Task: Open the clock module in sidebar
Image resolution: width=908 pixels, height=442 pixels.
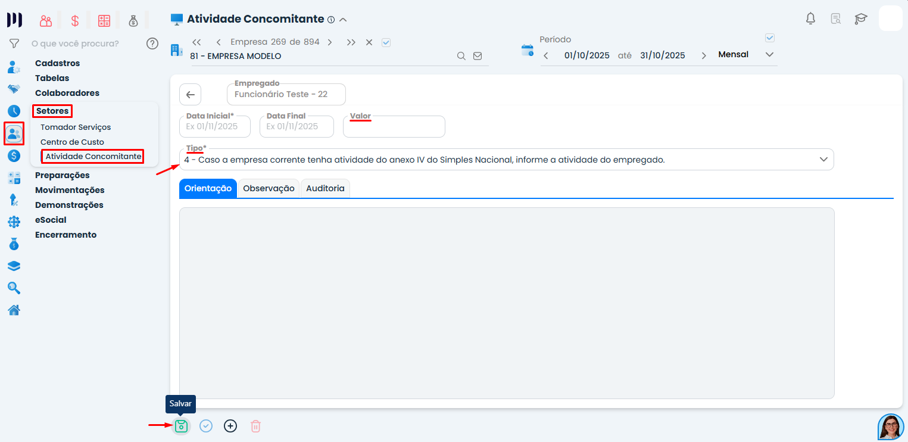Action: (14, 111)
